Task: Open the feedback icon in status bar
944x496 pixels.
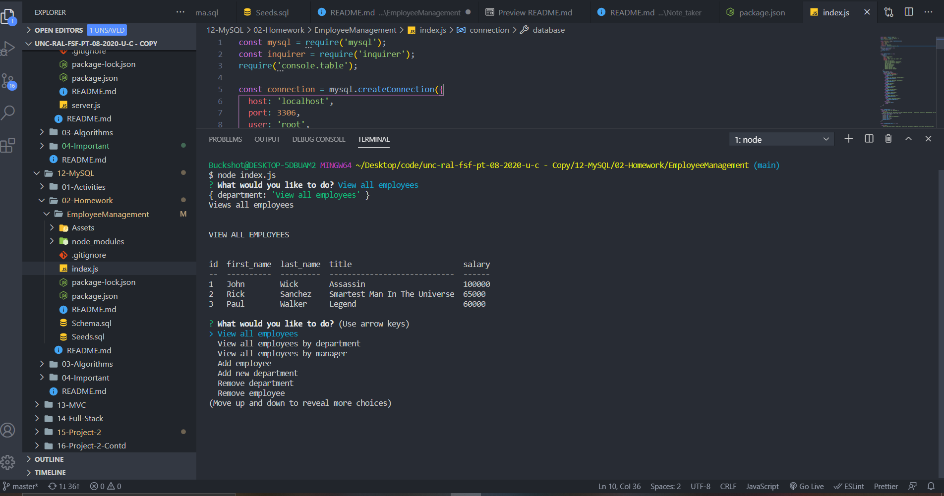Action: [912, 487]
